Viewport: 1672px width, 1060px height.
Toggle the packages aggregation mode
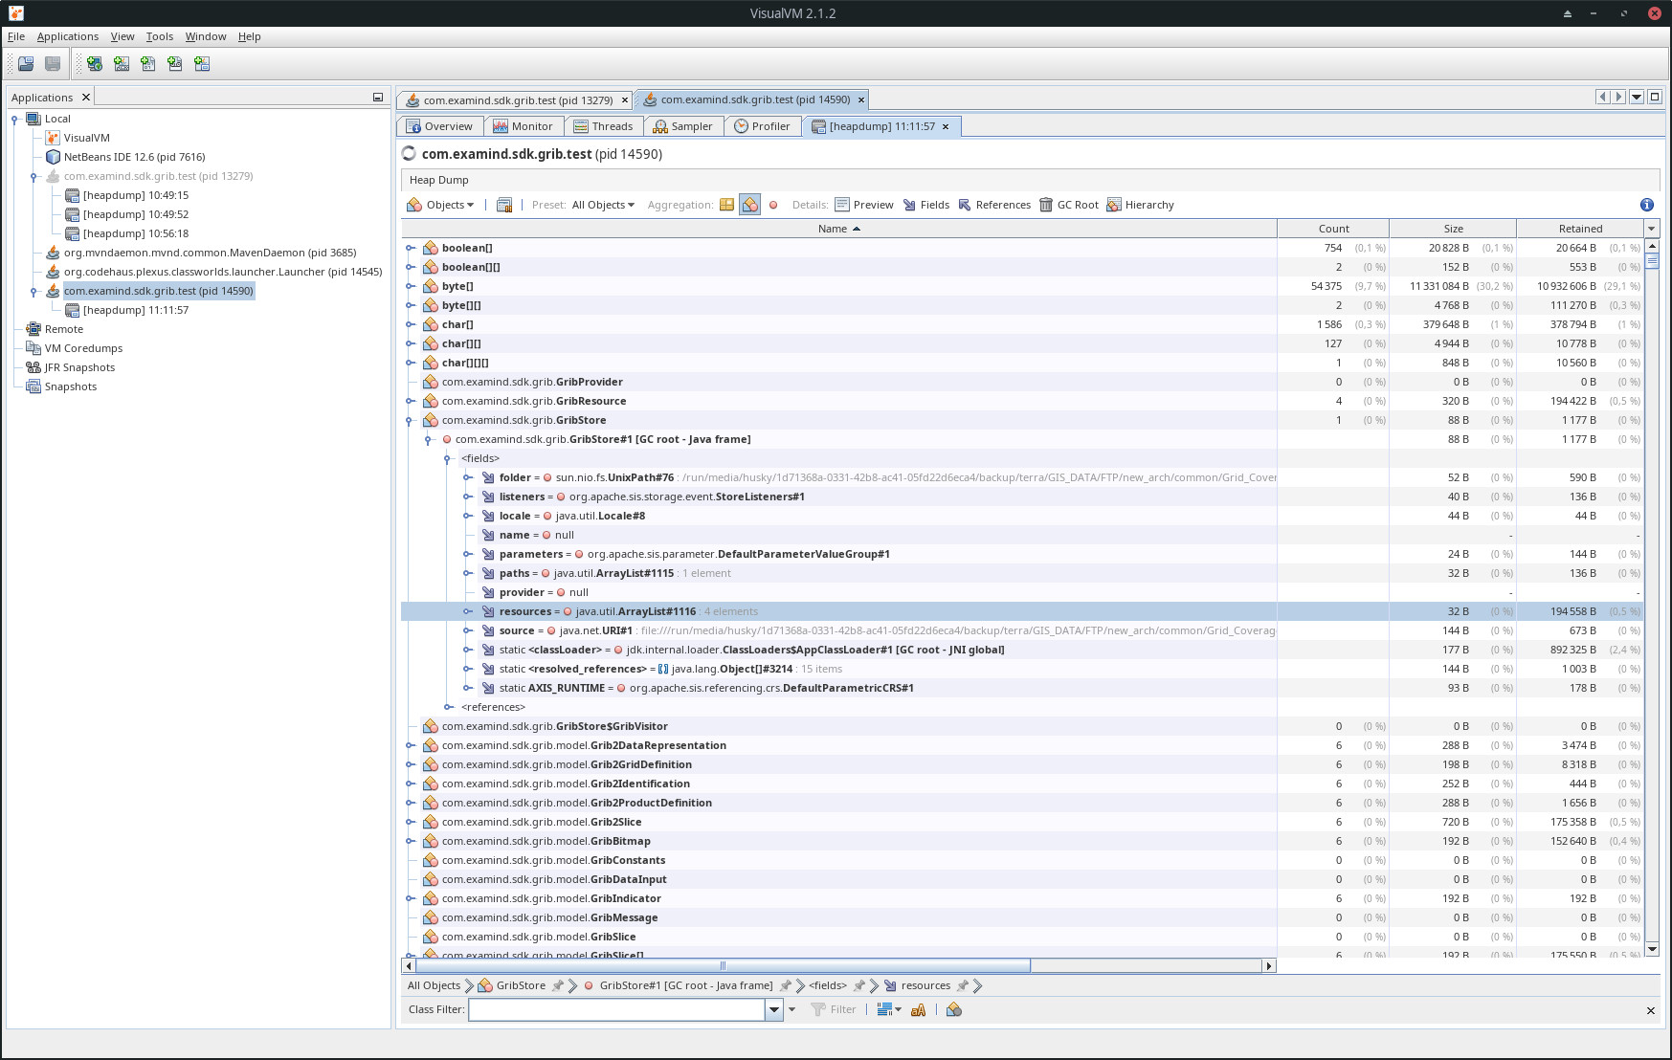(726, 204)
